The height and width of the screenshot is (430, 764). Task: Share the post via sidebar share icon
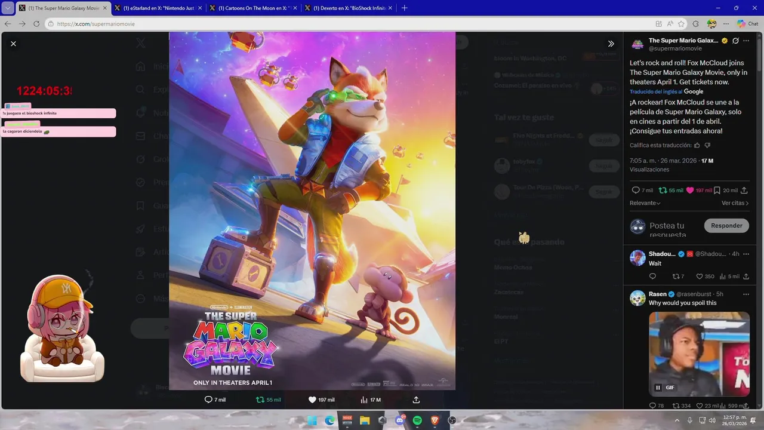click(744, 190)
